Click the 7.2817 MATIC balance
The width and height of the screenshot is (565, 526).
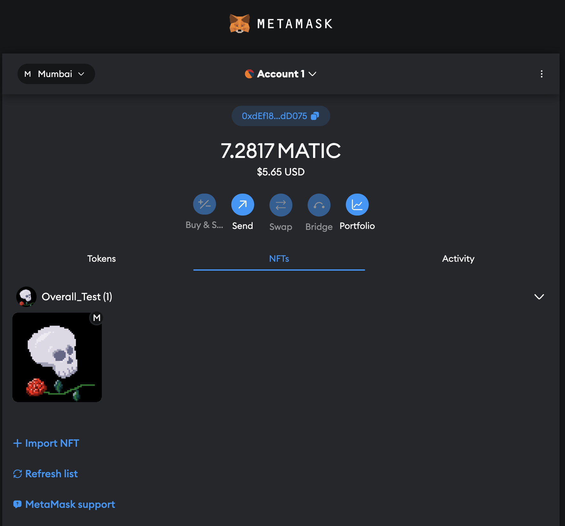tap(281, 151)
